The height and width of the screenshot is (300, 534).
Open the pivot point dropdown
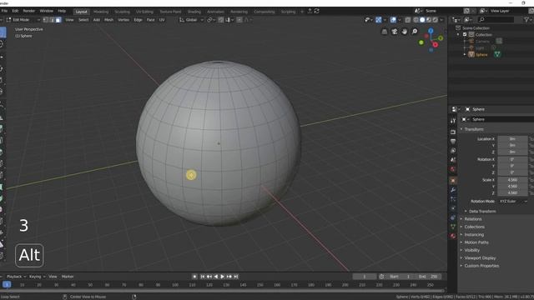point(211,20)
